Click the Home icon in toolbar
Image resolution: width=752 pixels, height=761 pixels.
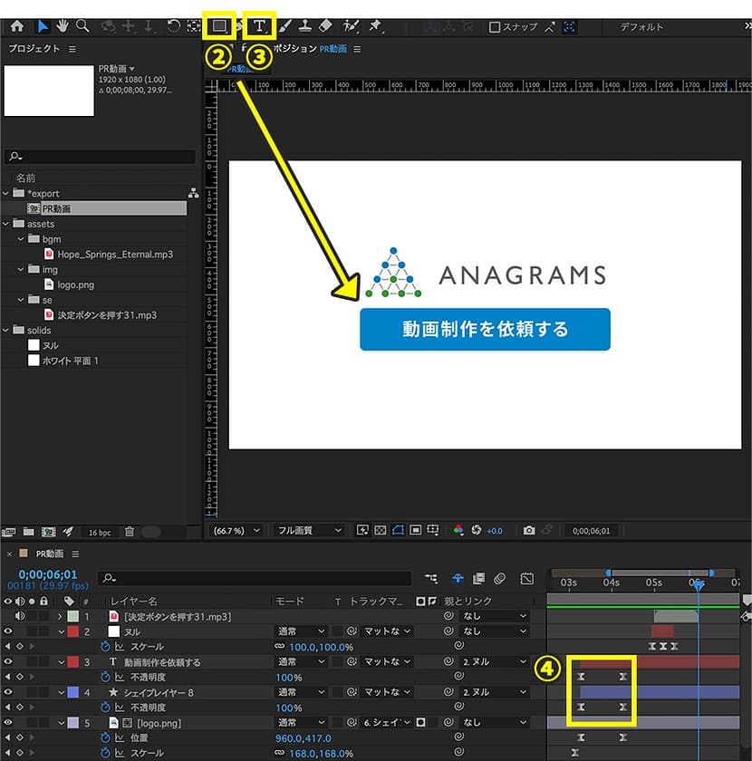(x=15, y=26)
